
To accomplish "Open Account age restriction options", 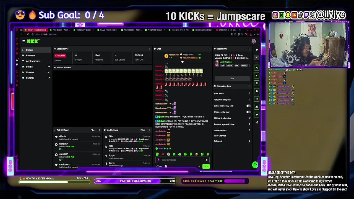I will pos(232,124).
